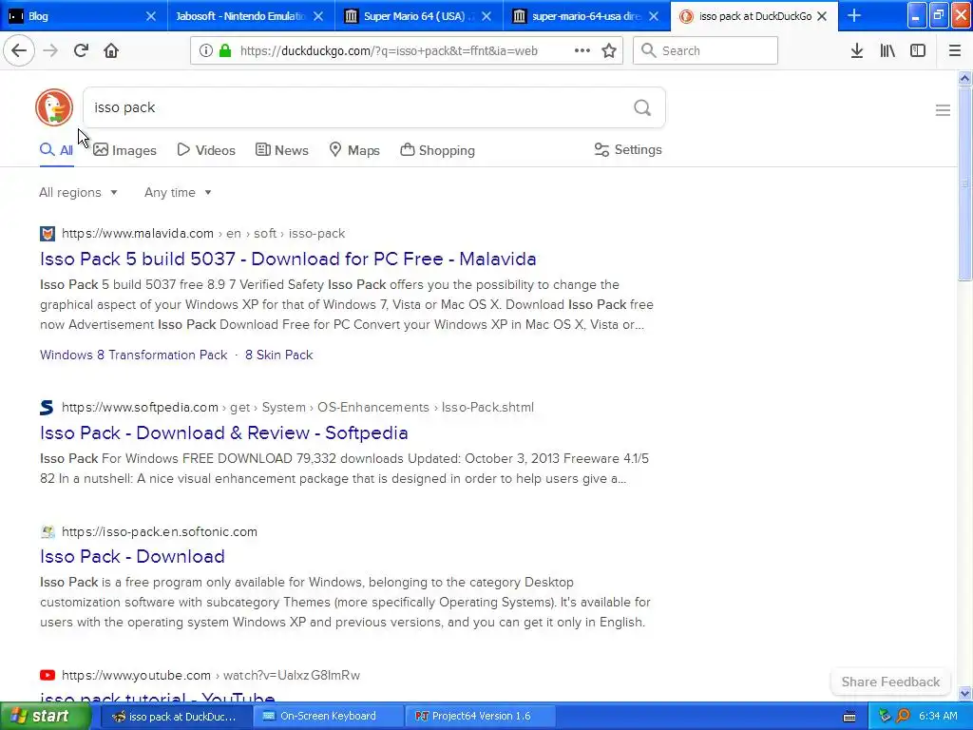The height and width of the screenshot is (730, 973).
Task: Open Isso Pack - Download Softonic result
Action: click(132, 556)
